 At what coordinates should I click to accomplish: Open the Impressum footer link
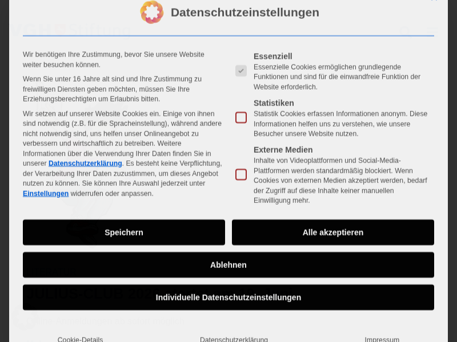[382, 339]
